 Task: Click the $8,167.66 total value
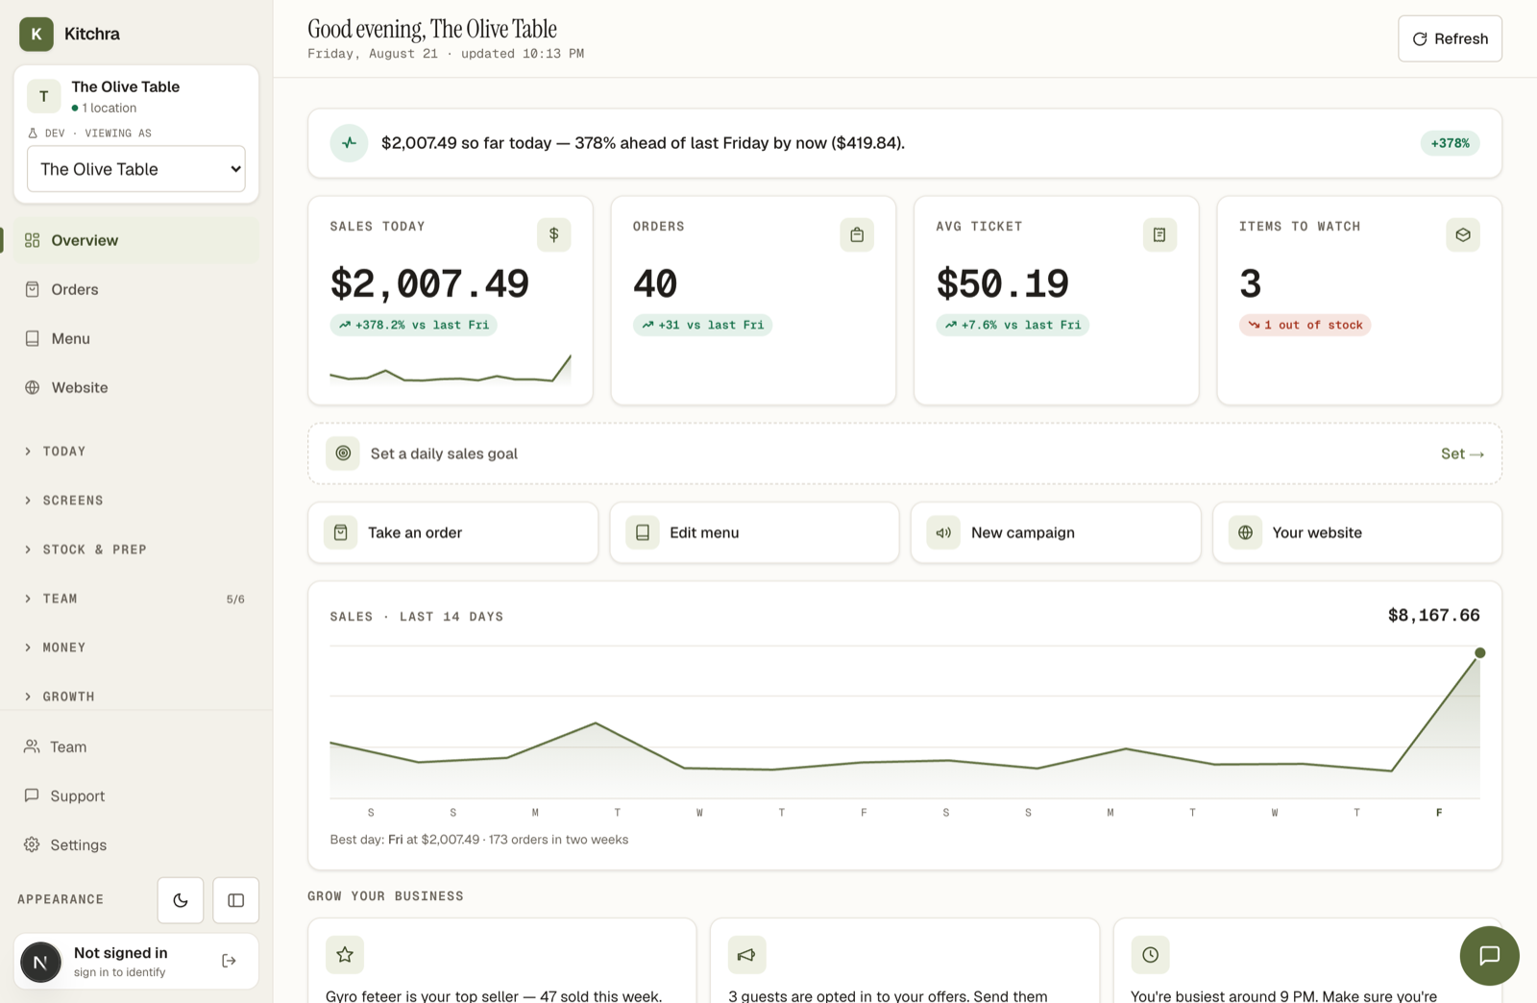(x=1433, y=615)
